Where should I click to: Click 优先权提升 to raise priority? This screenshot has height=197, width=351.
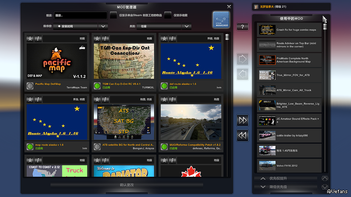coord(286,178)
